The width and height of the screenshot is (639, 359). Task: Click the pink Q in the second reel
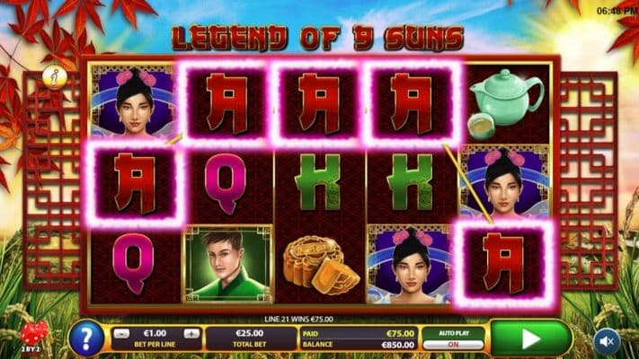coord(226,184)
